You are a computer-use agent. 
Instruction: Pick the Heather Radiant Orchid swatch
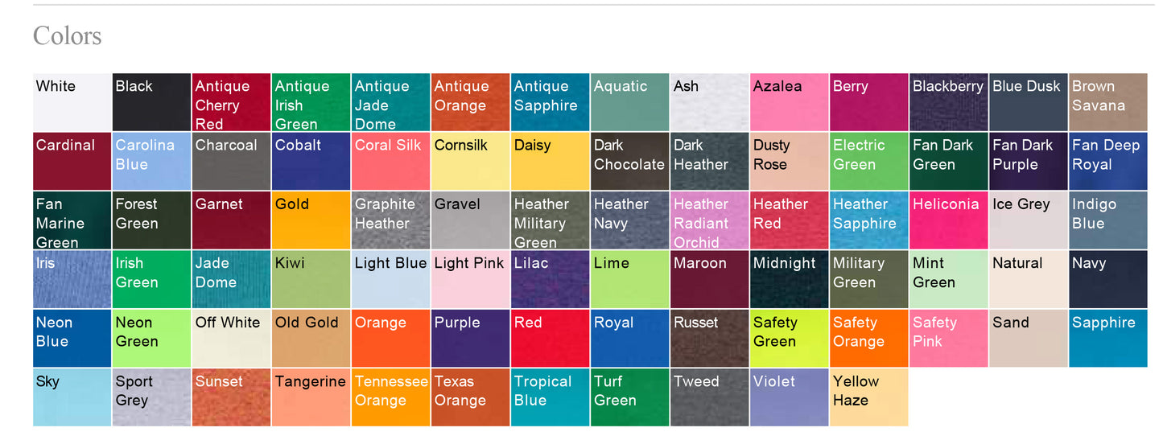pos(710,220)
